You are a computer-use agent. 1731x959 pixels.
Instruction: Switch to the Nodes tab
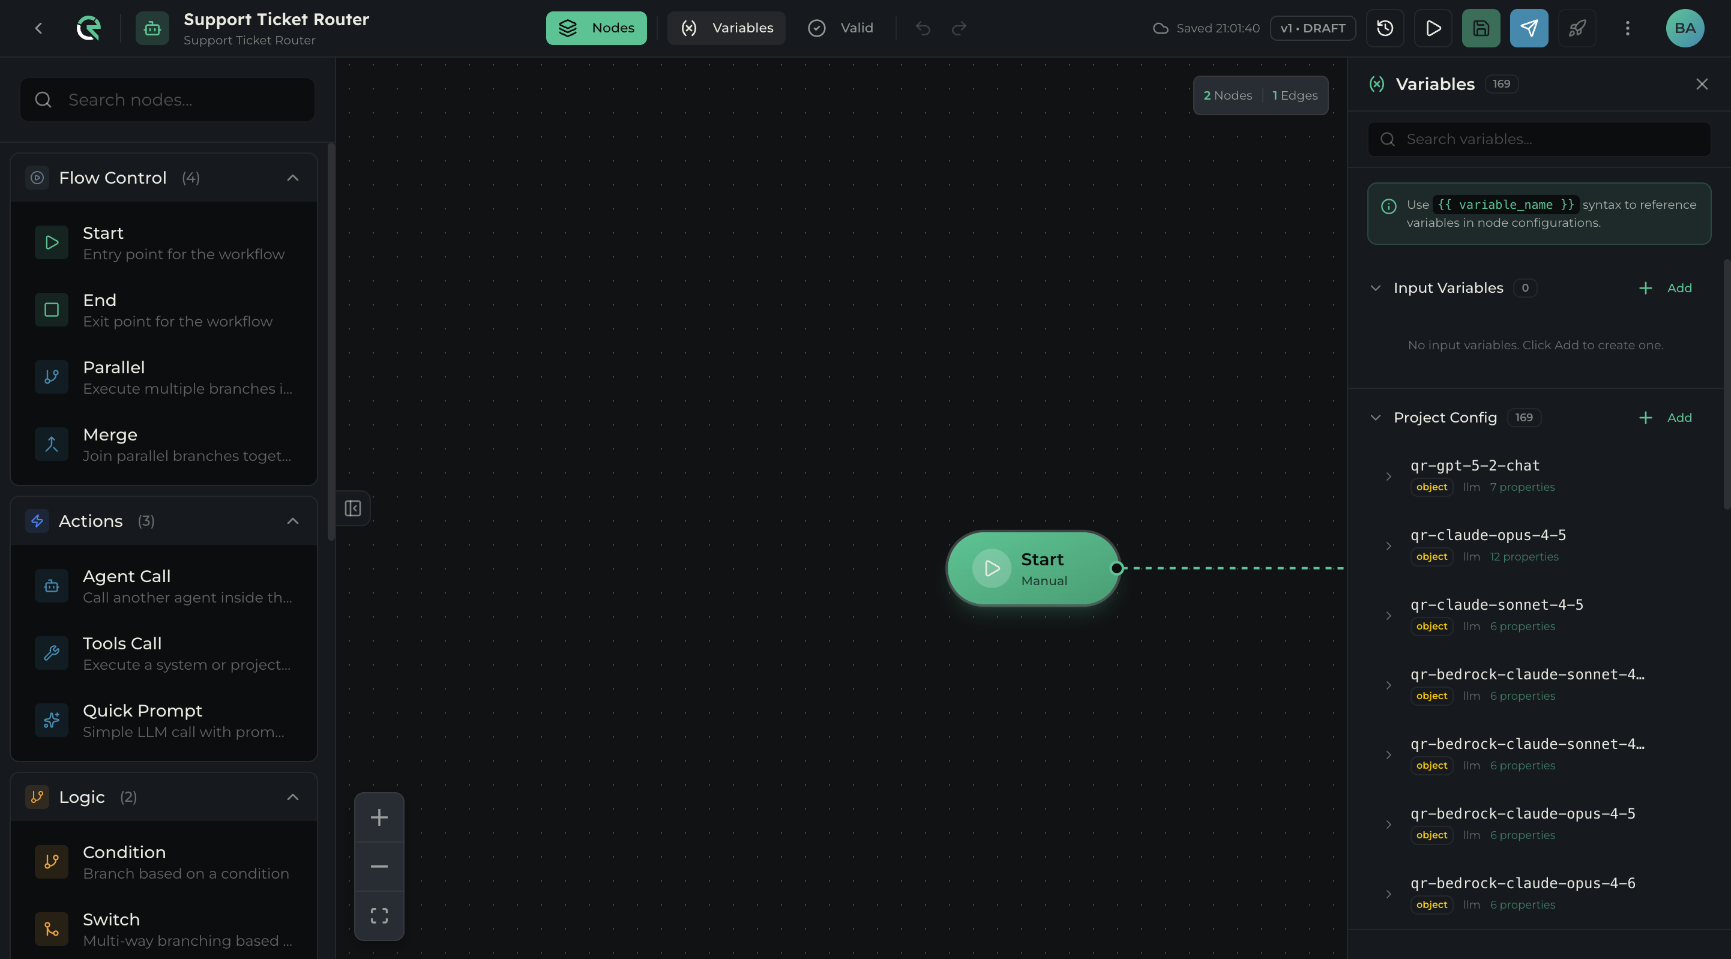pos(596,28)
